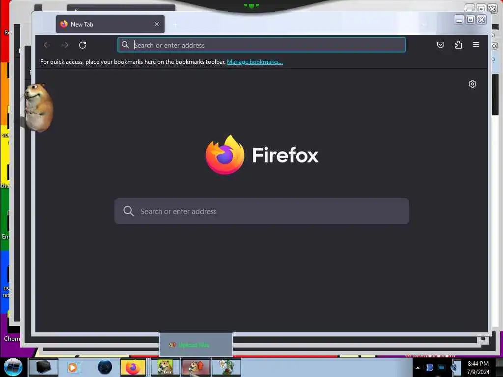Close the New Tab tab
The height and width of the screenshot is (377, 503).
coord(157,24)
